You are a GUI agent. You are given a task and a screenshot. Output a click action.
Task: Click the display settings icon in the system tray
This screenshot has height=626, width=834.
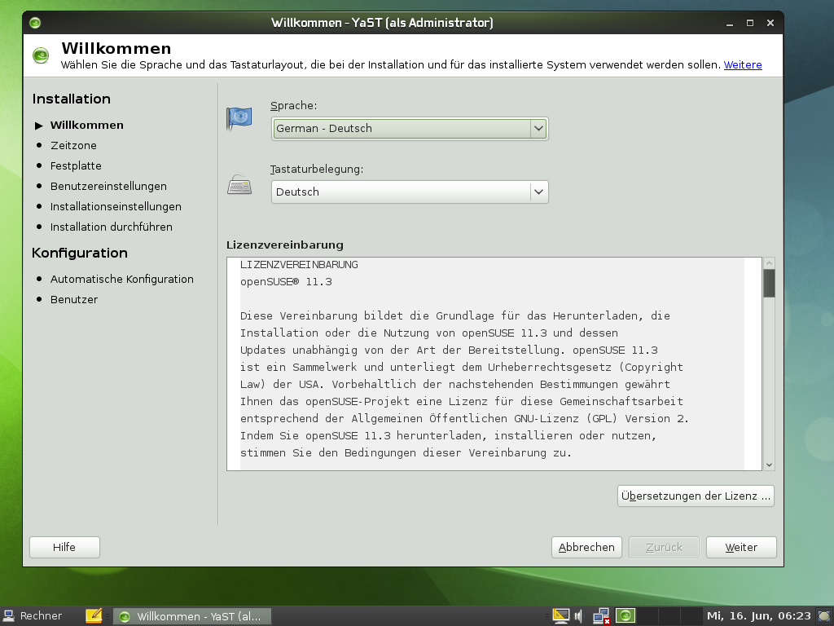561,616
